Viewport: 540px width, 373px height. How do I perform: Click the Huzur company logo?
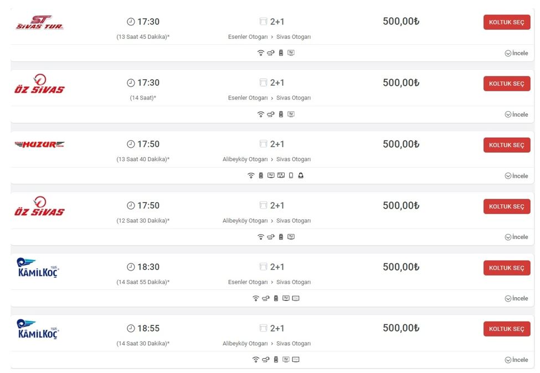39,144
